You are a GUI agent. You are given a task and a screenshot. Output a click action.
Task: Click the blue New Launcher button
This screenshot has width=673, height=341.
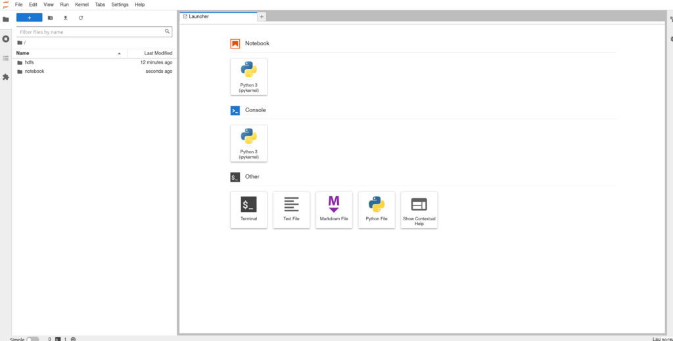coord(29,18)
